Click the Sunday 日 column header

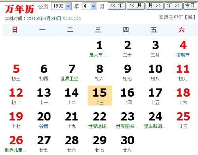coord(15,30)
